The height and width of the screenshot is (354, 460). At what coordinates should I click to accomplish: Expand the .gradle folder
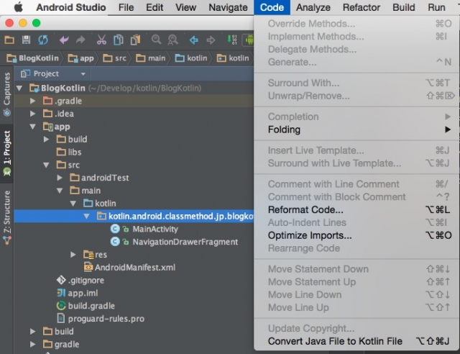click(x=33, y=101)
